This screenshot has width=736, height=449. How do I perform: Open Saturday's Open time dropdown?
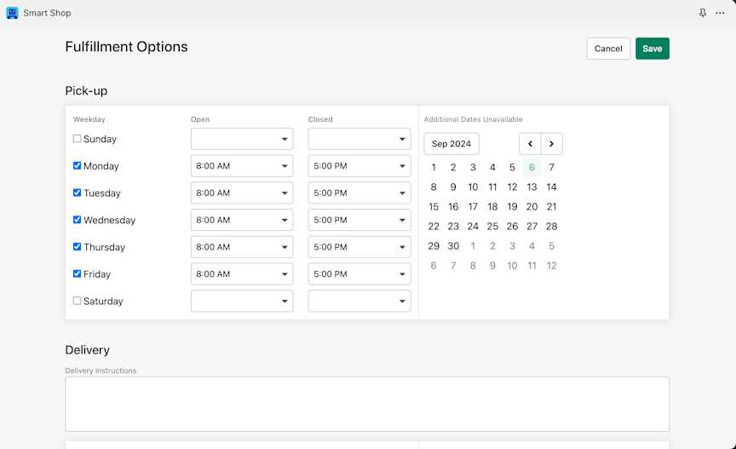coord(242,301)
